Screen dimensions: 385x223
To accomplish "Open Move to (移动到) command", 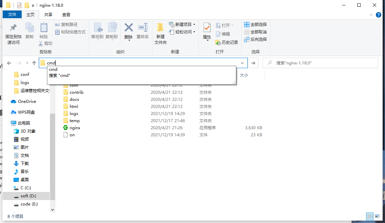I will (x=97, y=31).
